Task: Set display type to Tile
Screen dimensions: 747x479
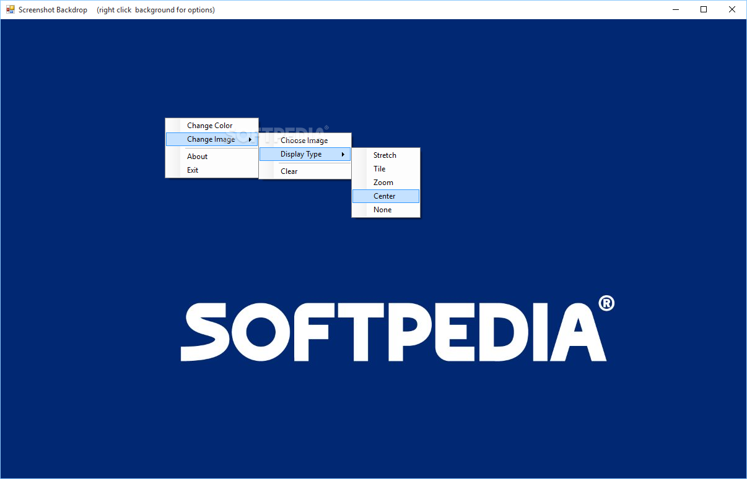Action: coord(386,169)
